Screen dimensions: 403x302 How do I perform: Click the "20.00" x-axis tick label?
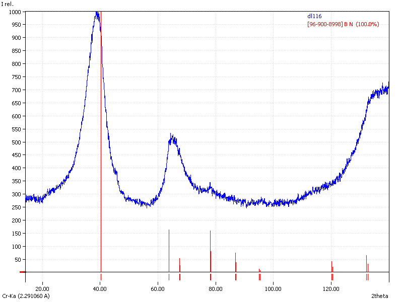click(43, 288)
